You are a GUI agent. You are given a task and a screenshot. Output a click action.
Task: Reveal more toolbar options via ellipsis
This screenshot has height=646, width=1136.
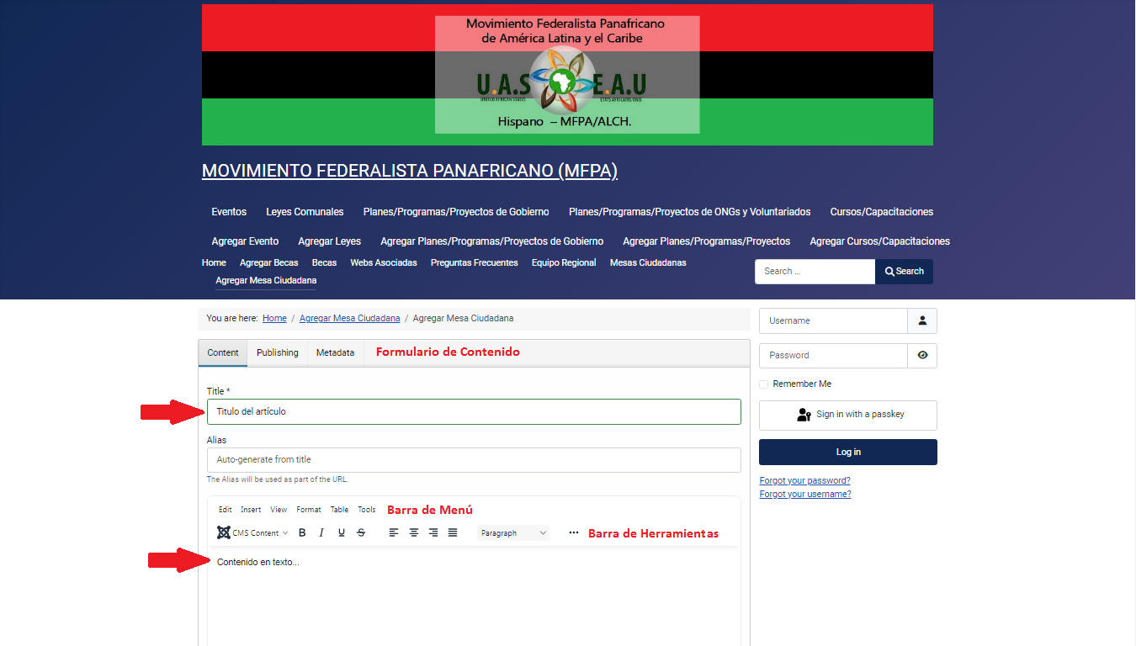[574, 533]
